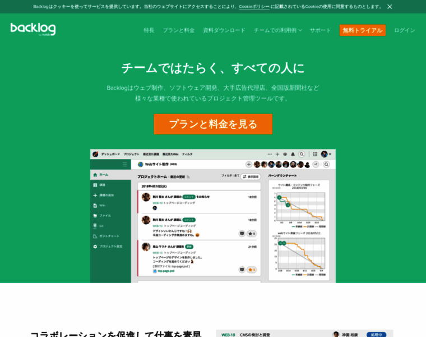The image size is (426, 337).
Task: Expand the チームでの利用例 dropdown menu
Action: click(x=277, y=30)
